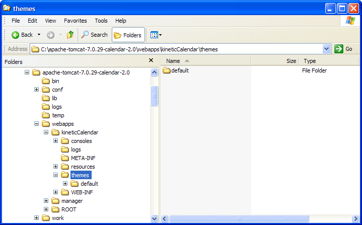Open the address bar dropdown arrow

326,49
